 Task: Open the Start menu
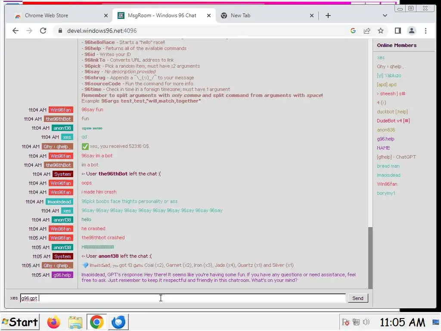(x=20, y=322)
